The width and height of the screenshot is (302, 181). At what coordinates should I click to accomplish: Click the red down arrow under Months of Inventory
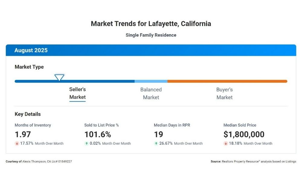[17, 144]
